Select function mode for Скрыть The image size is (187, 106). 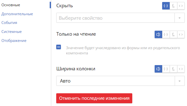(173, 6)
